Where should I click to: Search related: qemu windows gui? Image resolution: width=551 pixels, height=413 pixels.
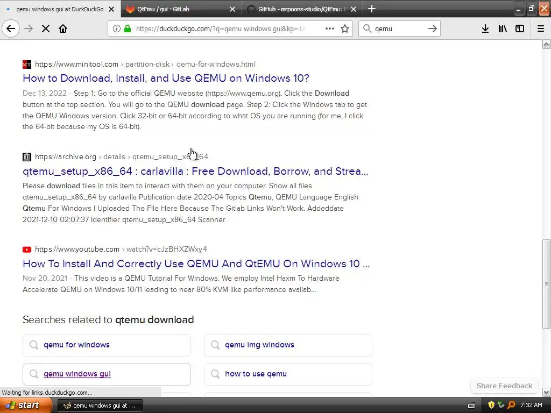[107, 374]
